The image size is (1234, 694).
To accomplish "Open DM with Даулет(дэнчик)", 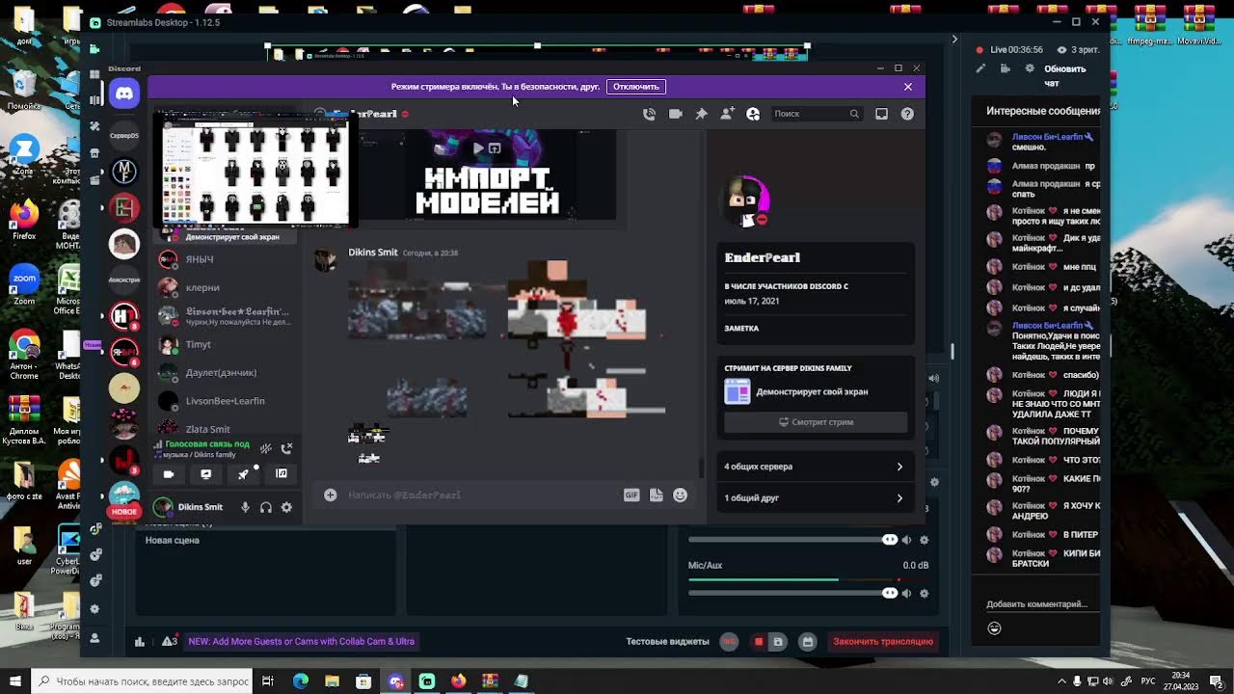I will (228, 372).
